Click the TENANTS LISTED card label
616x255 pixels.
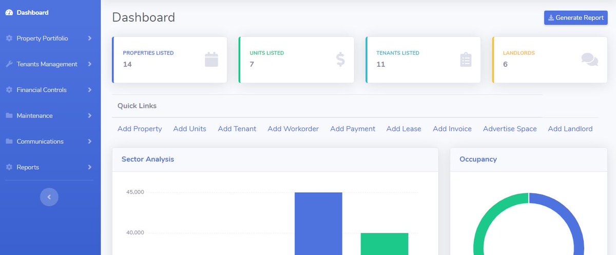pyautogui.click(x=398, y=53)
